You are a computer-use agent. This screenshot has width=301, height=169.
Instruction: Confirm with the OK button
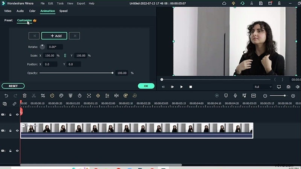(x=146, y=86)
